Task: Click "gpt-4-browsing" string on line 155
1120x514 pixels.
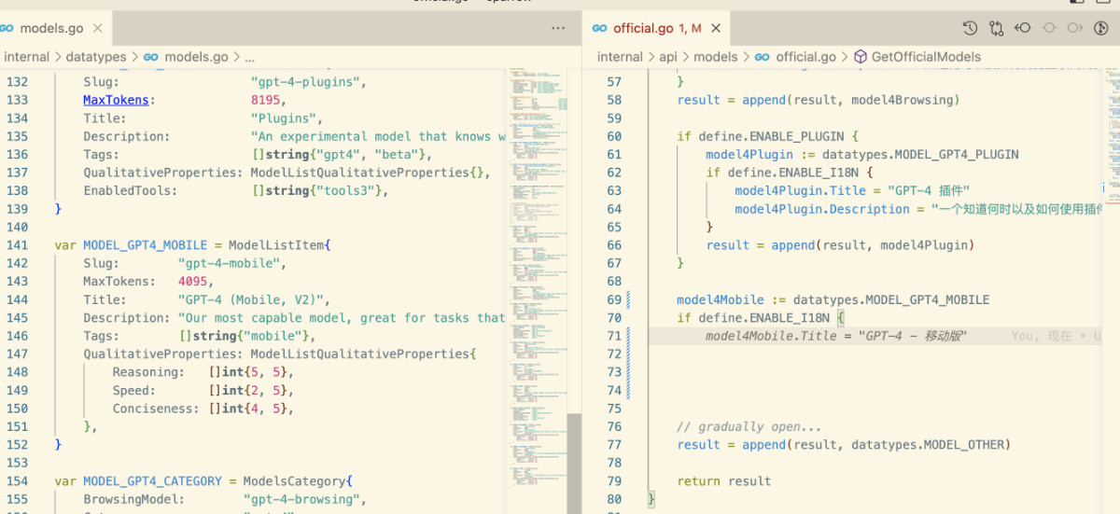Action: [301, 499]
